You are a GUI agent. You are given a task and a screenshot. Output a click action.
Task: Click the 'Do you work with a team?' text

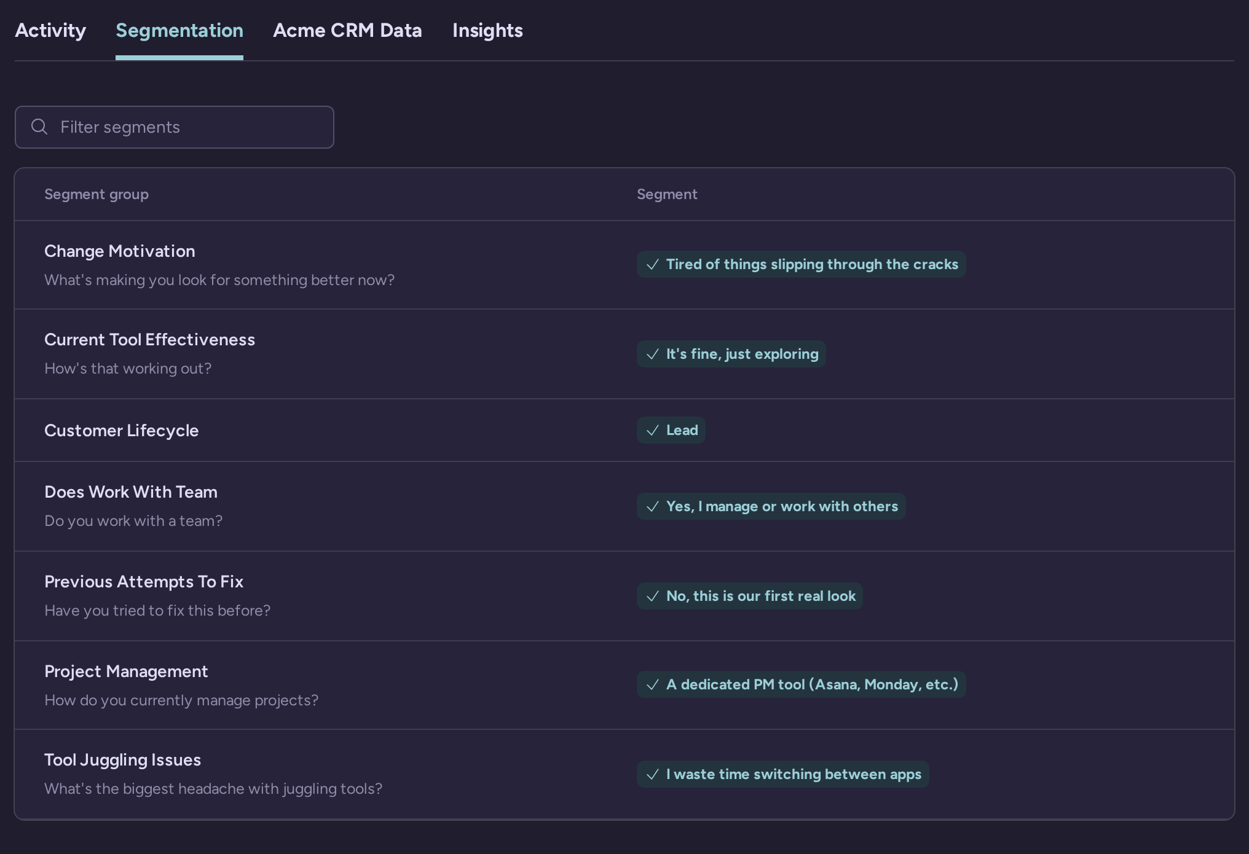[x=133, y=521]
